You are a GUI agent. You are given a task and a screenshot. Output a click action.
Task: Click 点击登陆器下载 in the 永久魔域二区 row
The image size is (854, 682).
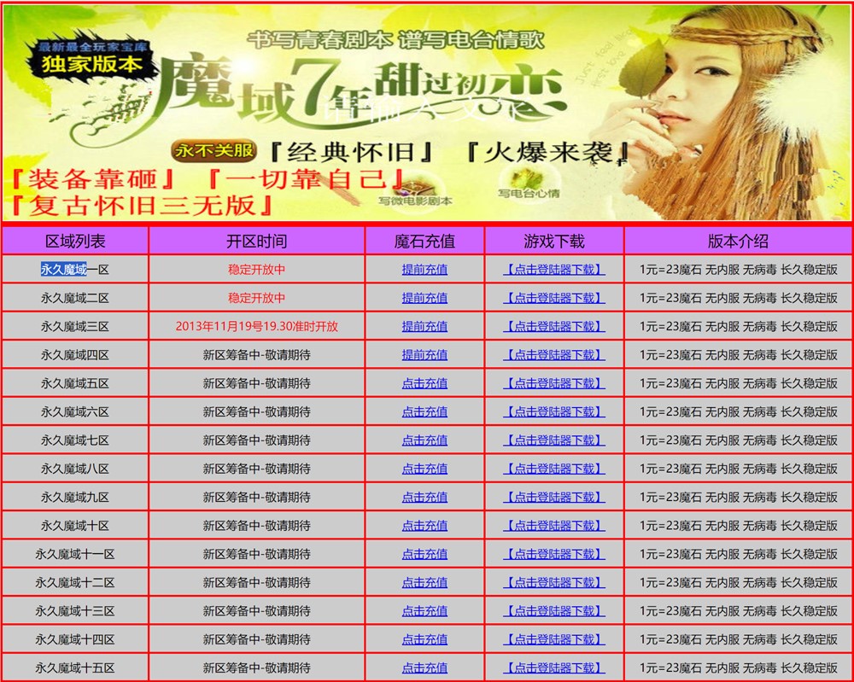[553, 298]
